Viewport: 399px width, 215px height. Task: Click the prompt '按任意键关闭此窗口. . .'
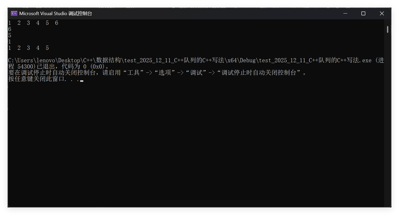coord(44,79)
